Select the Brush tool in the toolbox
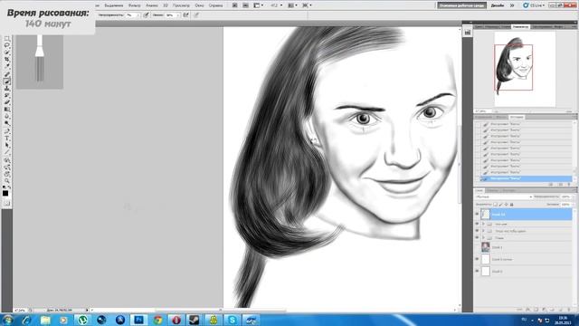Screen dimensions: 579x326 [x=6, y=81]
